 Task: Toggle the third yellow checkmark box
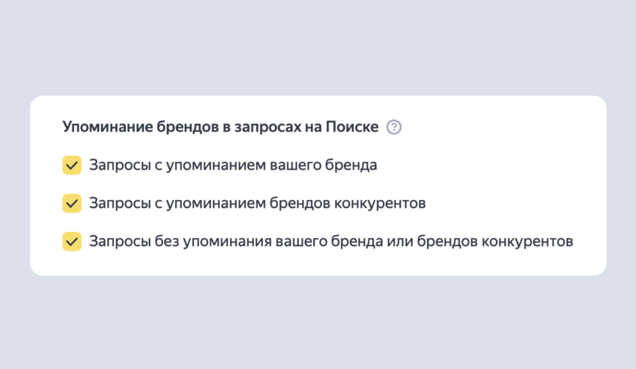pyautogui.click(x=72, y=242)
